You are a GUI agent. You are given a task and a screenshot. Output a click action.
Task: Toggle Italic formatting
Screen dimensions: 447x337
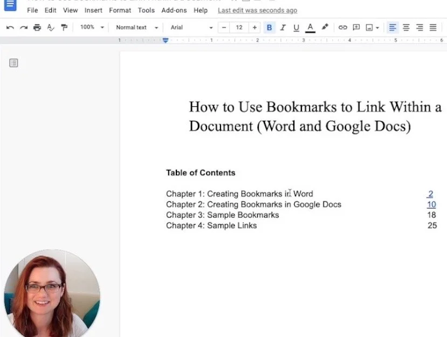click(x=283, y=27)
